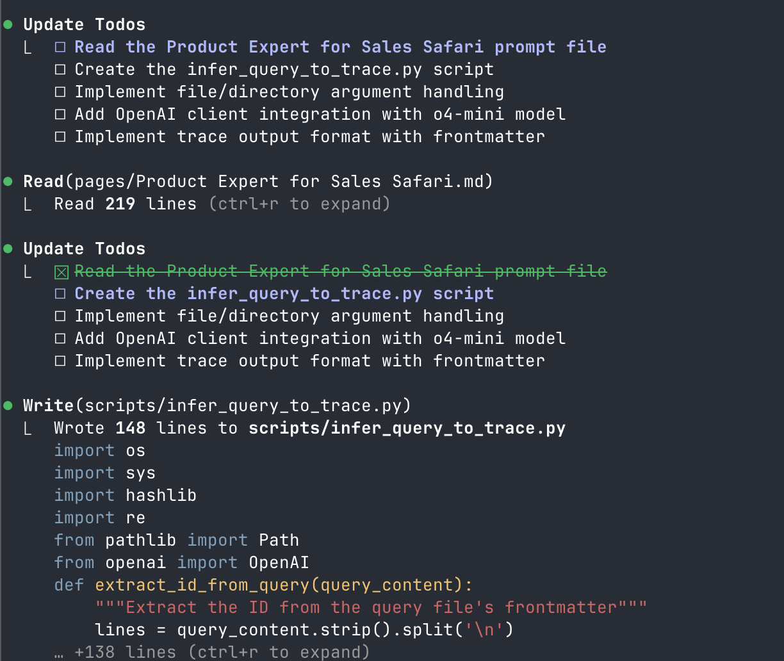Click the green bullet beside the Write command
The width and height of the screenshot is (784, 661).
(8, 406)
